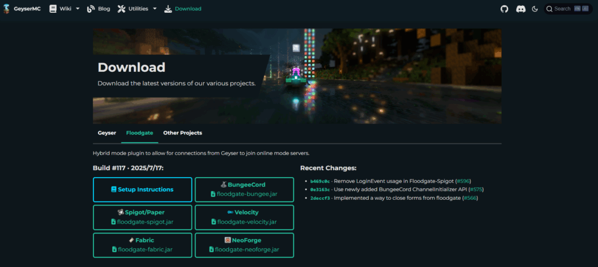Screen dimensions: 598x267
Task: Open the Wiki book icon
Action: click(x=53, y=9)
